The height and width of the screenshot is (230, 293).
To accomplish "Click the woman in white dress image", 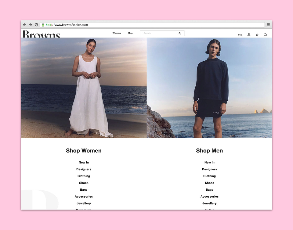I will click(x=84, y=88).
